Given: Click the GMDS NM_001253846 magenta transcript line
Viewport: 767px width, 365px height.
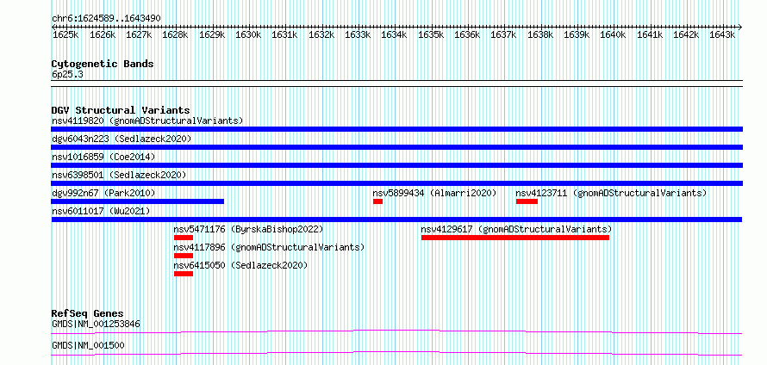Looking at the screenshot, I should (396, 331).
